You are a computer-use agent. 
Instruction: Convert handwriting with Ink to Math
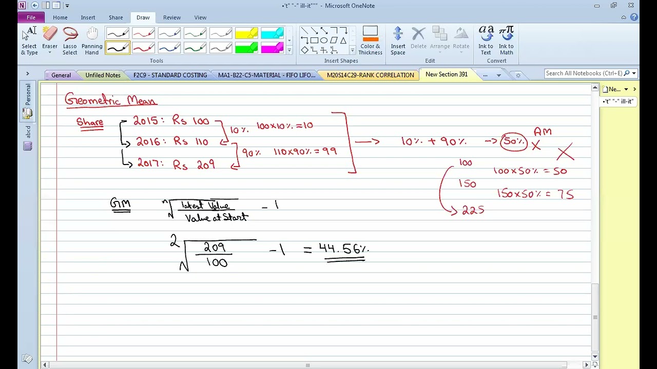[x=506, y=41]
